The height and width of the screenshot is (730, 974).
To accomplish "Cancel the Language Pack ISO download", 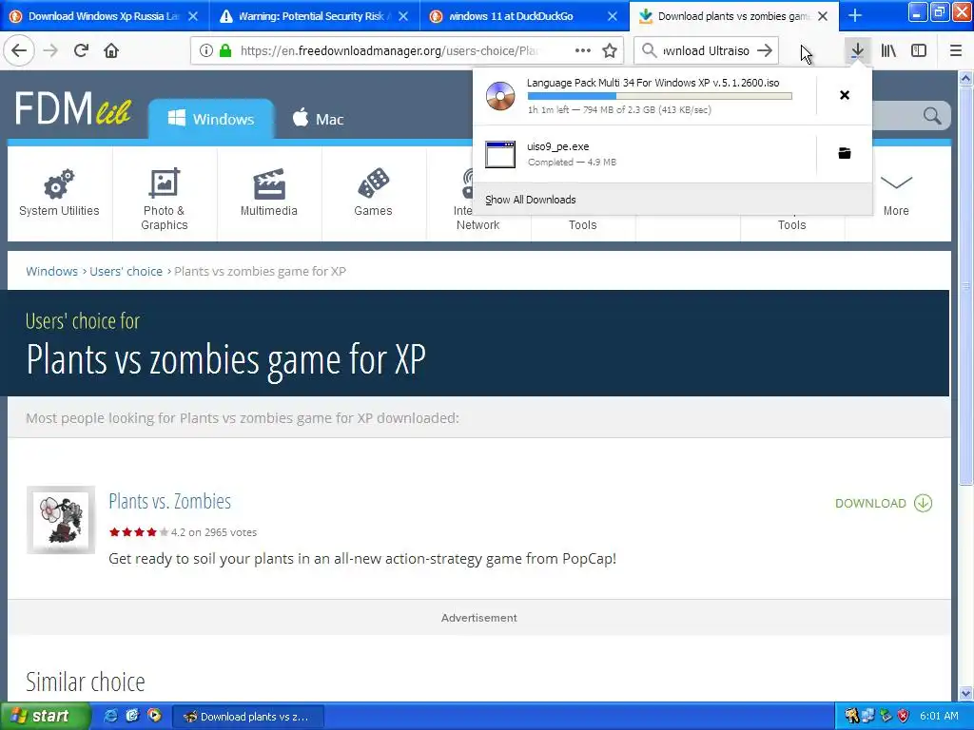I will (x=845, y=95).
